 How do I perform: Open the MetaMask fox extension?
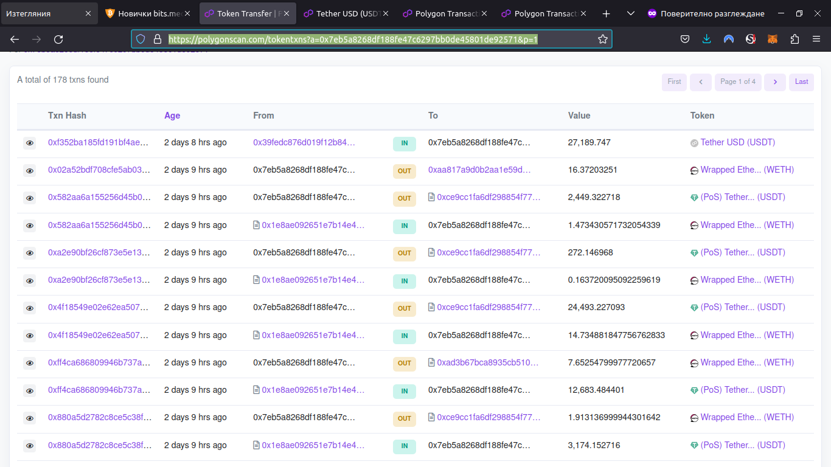773,39
